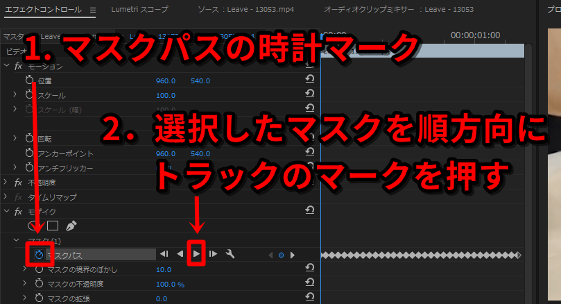
Task: Open ソース：Leave - 13053.mp4 tab
Action: (245, 9)
